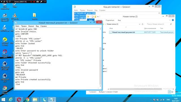Select the pencil draw tool in recorder bar
Image resolution: width=181 pixels, height=102 pixels.
[41, 2]
